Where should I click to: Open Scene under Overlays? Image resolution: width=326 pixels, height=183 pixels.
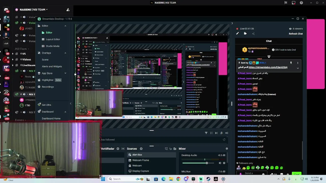tap(45, 60)
